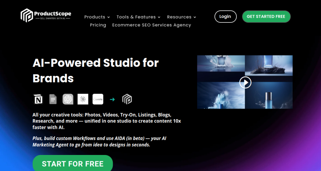Click the teal arrow icon
Viewport: 321px width, 171px height.
point(112,100)
